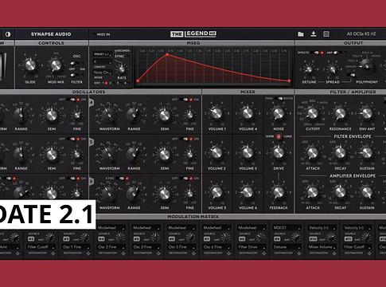Click the Output Detune knob
The image size is (386, 287).
click(x=309, y=69)
